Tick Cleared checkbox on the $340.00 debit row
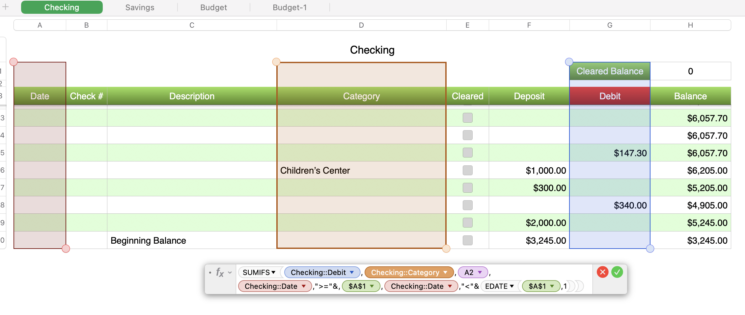745x315 pixels. point(467,205)
